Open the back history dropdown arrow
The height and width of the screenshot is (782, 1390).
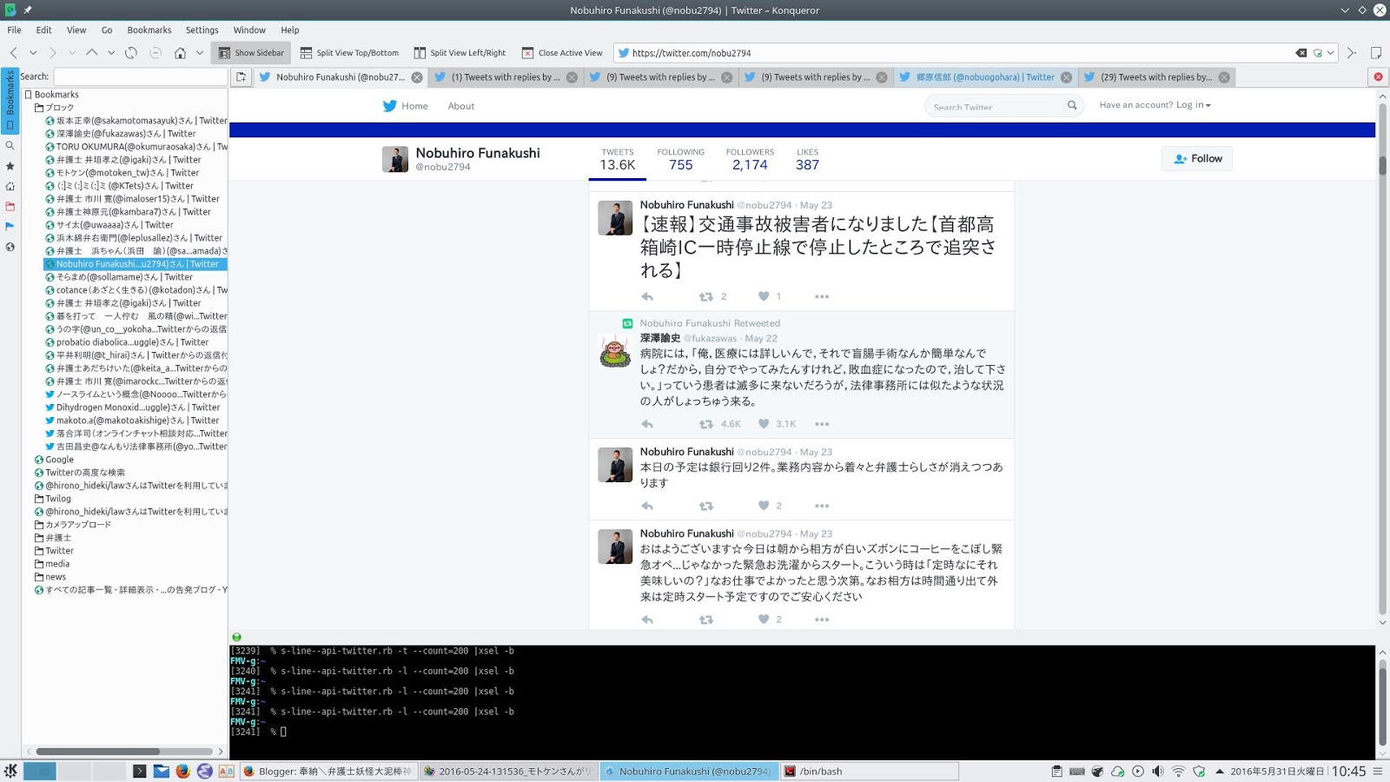[33, 53]
